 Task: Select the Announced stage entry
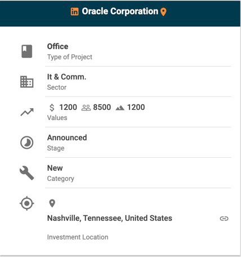tap(138, 143)
